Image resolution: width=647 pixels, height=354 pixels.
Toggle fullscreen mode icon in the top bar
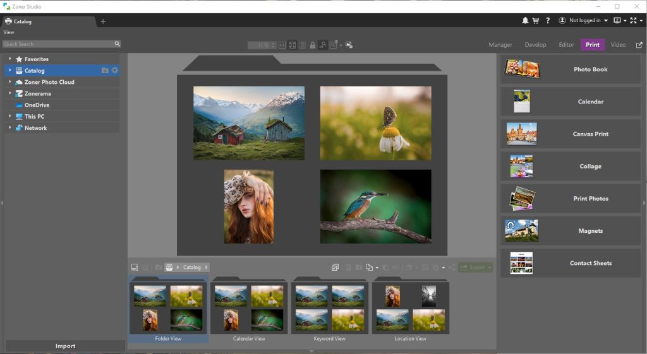[x=633, y=21]
